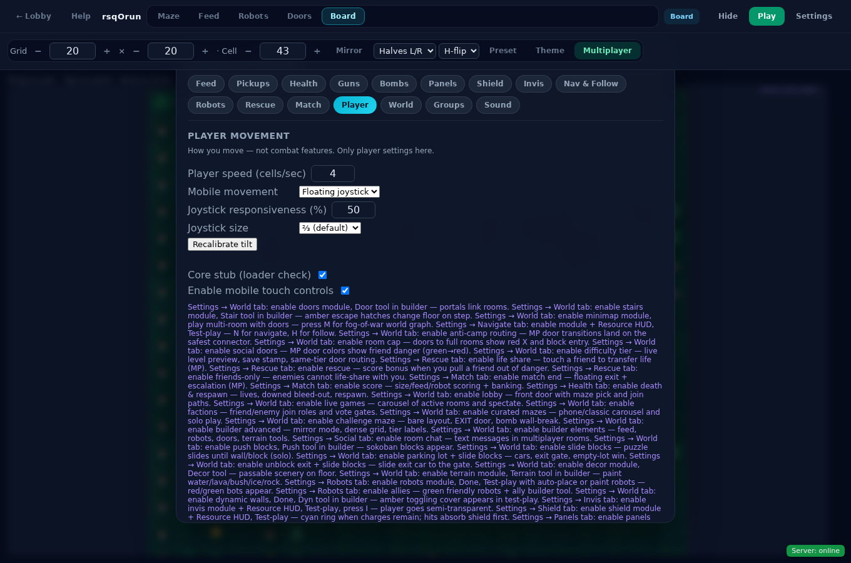Viewport: 851px width, 563px height.
Task: Open Settings in the top bar
Action: (814, 16)
